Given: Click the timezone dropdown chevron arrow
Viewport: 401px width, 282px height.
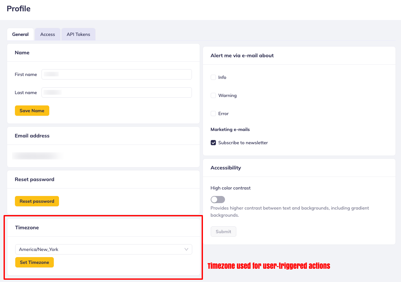Looking at the screenshot, I should coord(186,249).
